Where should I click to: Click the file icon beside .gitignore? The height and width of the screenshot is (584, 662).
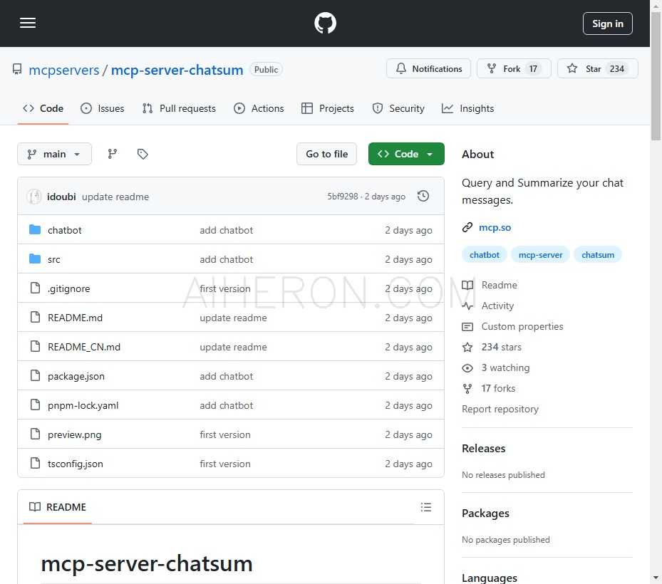click(x=35, y=288)
